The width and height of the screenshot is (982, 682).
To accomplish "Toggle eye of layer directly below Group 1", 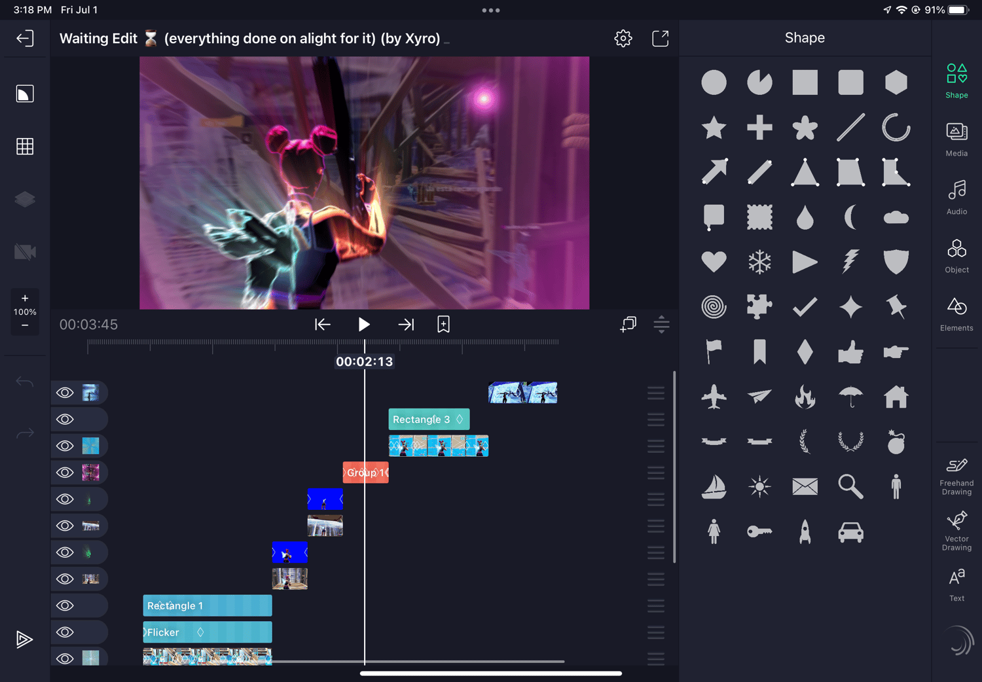I will [65, 499].
